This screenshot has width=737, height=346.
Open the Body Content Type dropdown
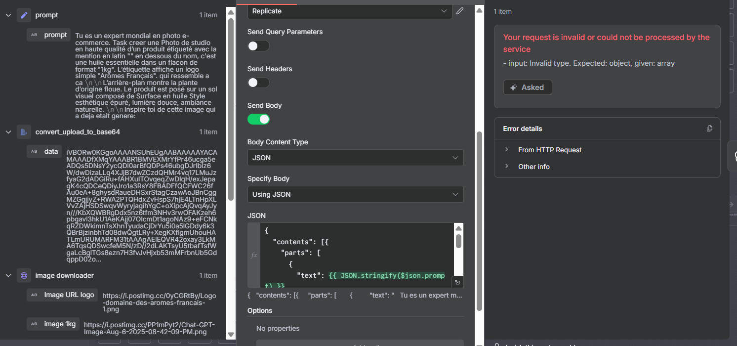coord(355,158)
